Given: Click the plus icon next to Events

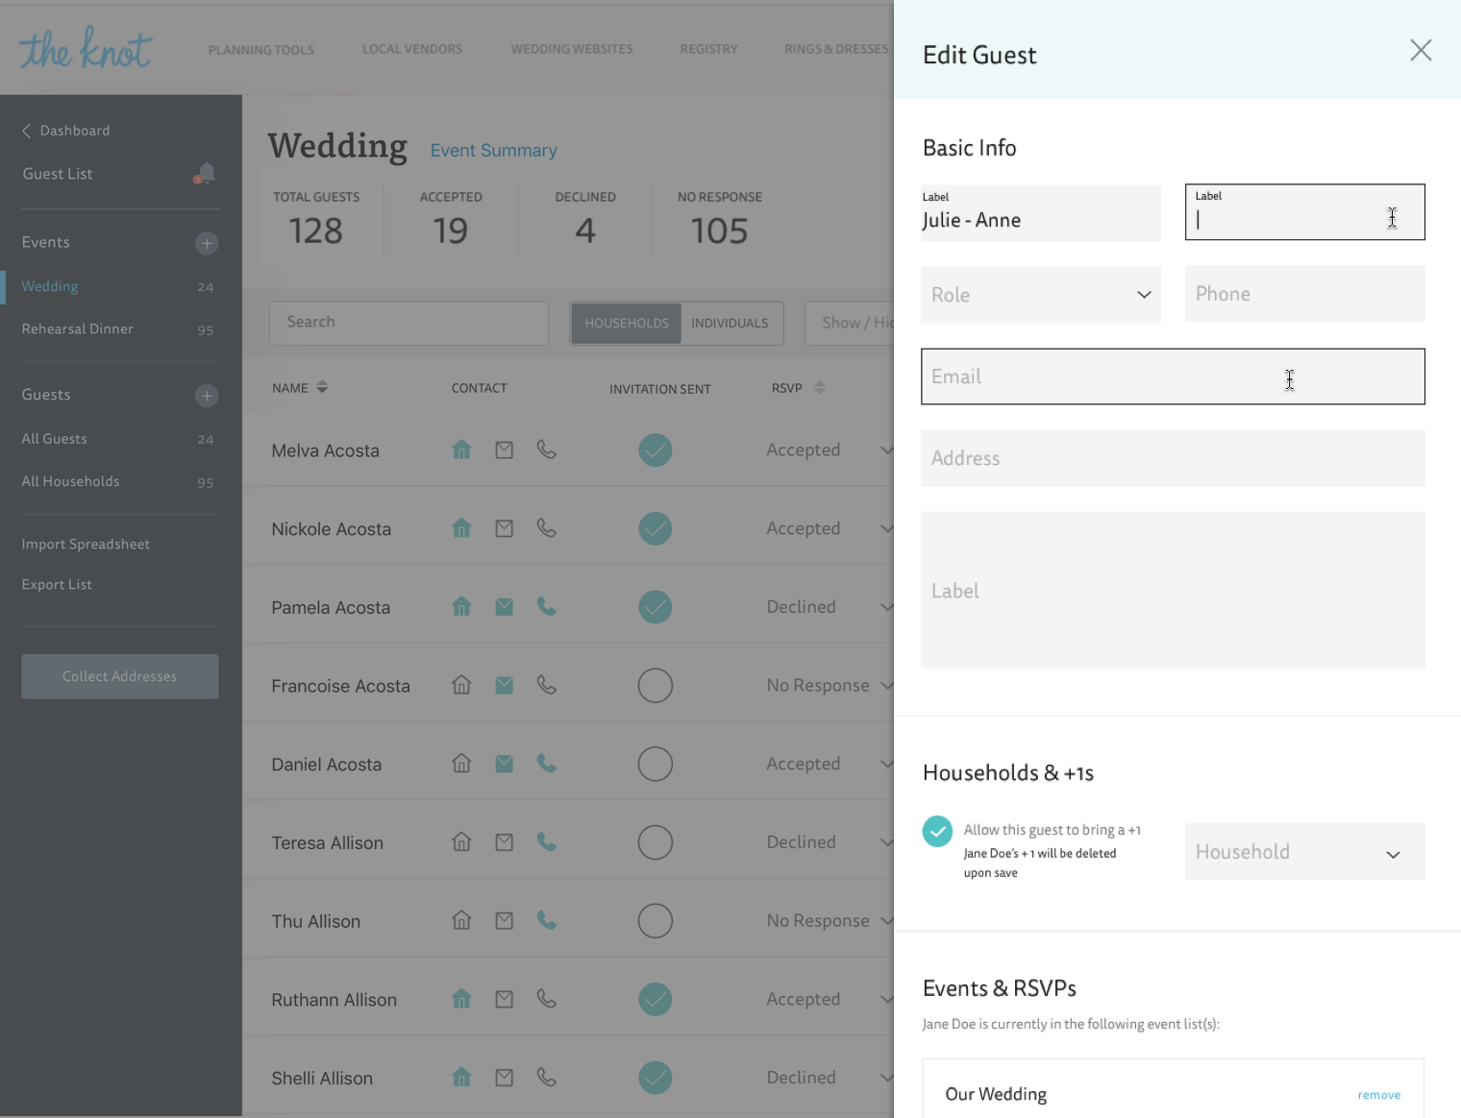Looking at the screenshot, I should click(207, 243).
